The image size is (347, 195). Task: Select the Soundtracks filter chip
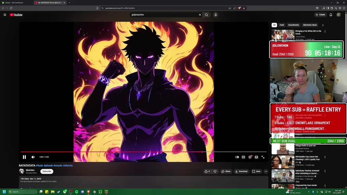[x=294, y=25]
